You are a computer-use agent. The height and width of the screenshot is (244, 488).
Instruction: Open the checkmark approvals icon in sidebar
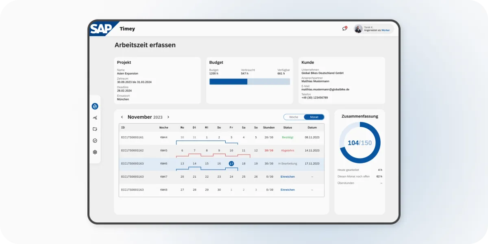coord(95,141)
